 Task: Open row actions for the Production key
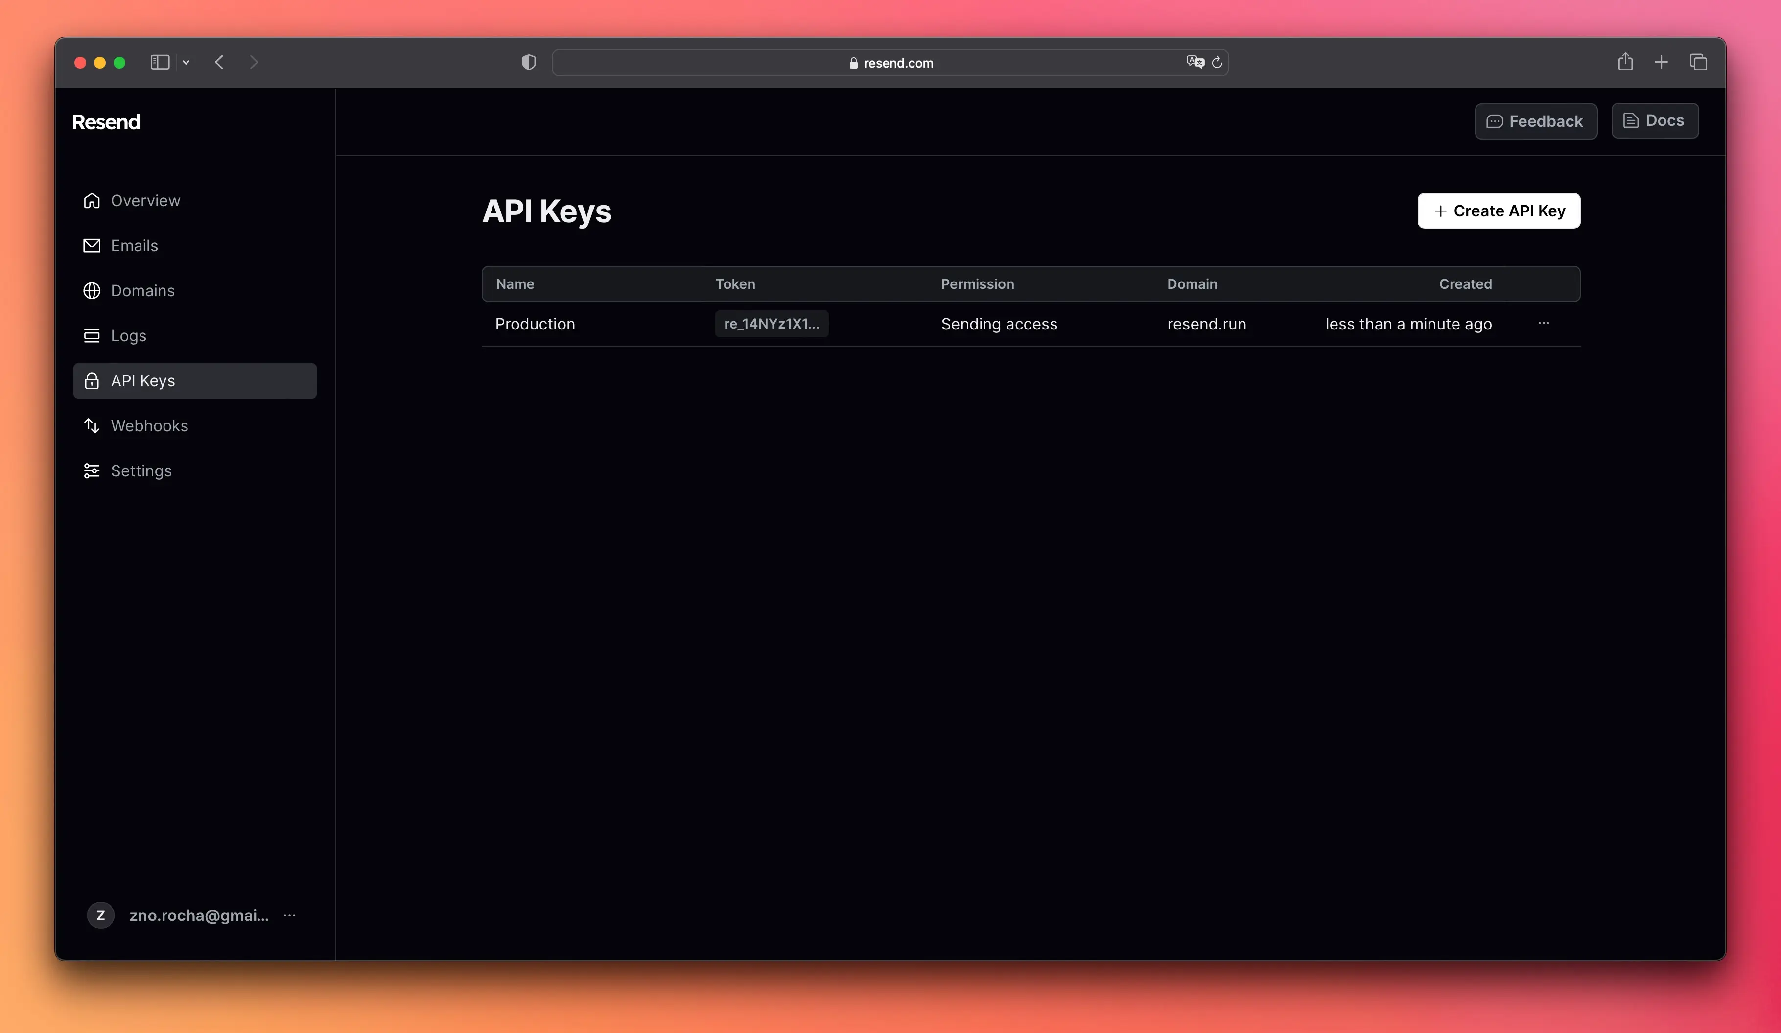1544,324
